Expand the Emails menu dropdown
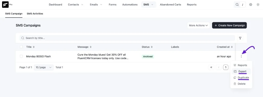Viewport: 263px width, 97px height. click(101, 5)
